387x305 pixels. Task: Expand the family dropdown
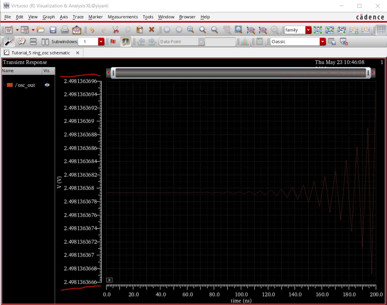coord(308,30)
